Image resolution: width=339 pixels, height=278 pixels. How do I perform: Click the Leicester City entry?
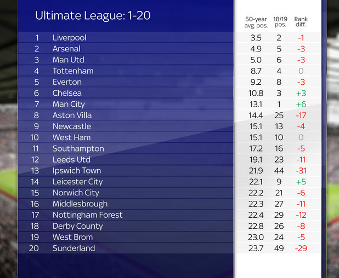(x=77, y=182)
